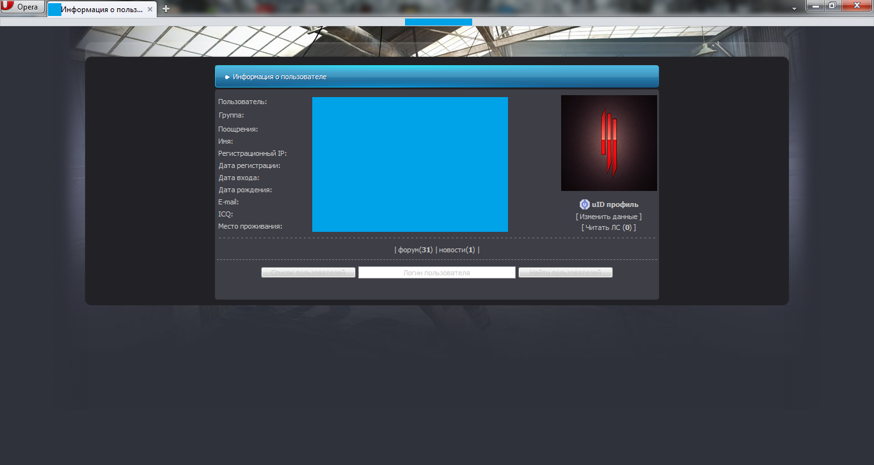
Task: Close the 'Информация о польз...' tab
Action: [150, 10]
